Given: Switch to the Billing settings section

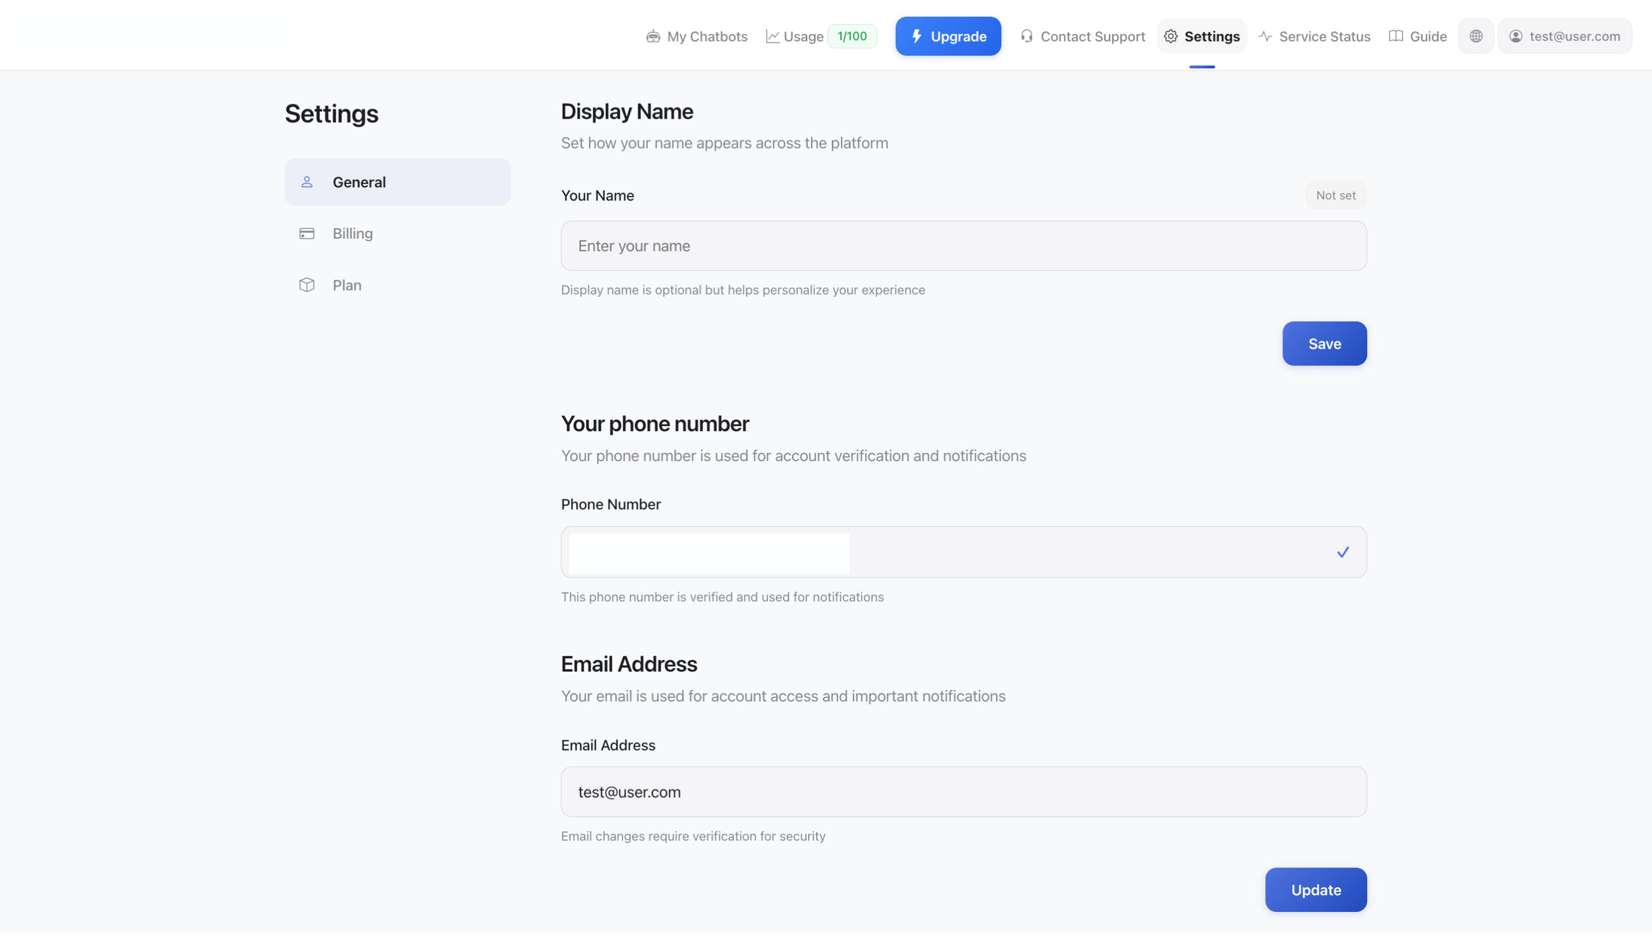Looking at the screenshot, I should click(353, 233).
